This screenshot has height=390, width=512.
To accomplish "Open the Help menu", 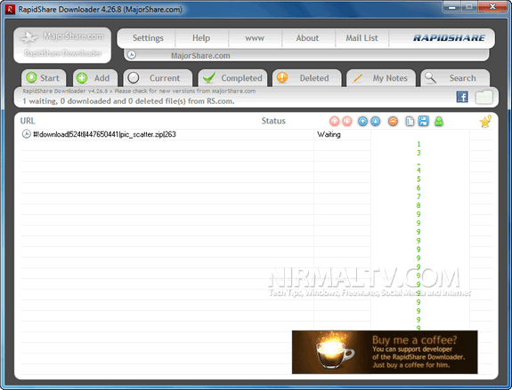I will (201, 38).
